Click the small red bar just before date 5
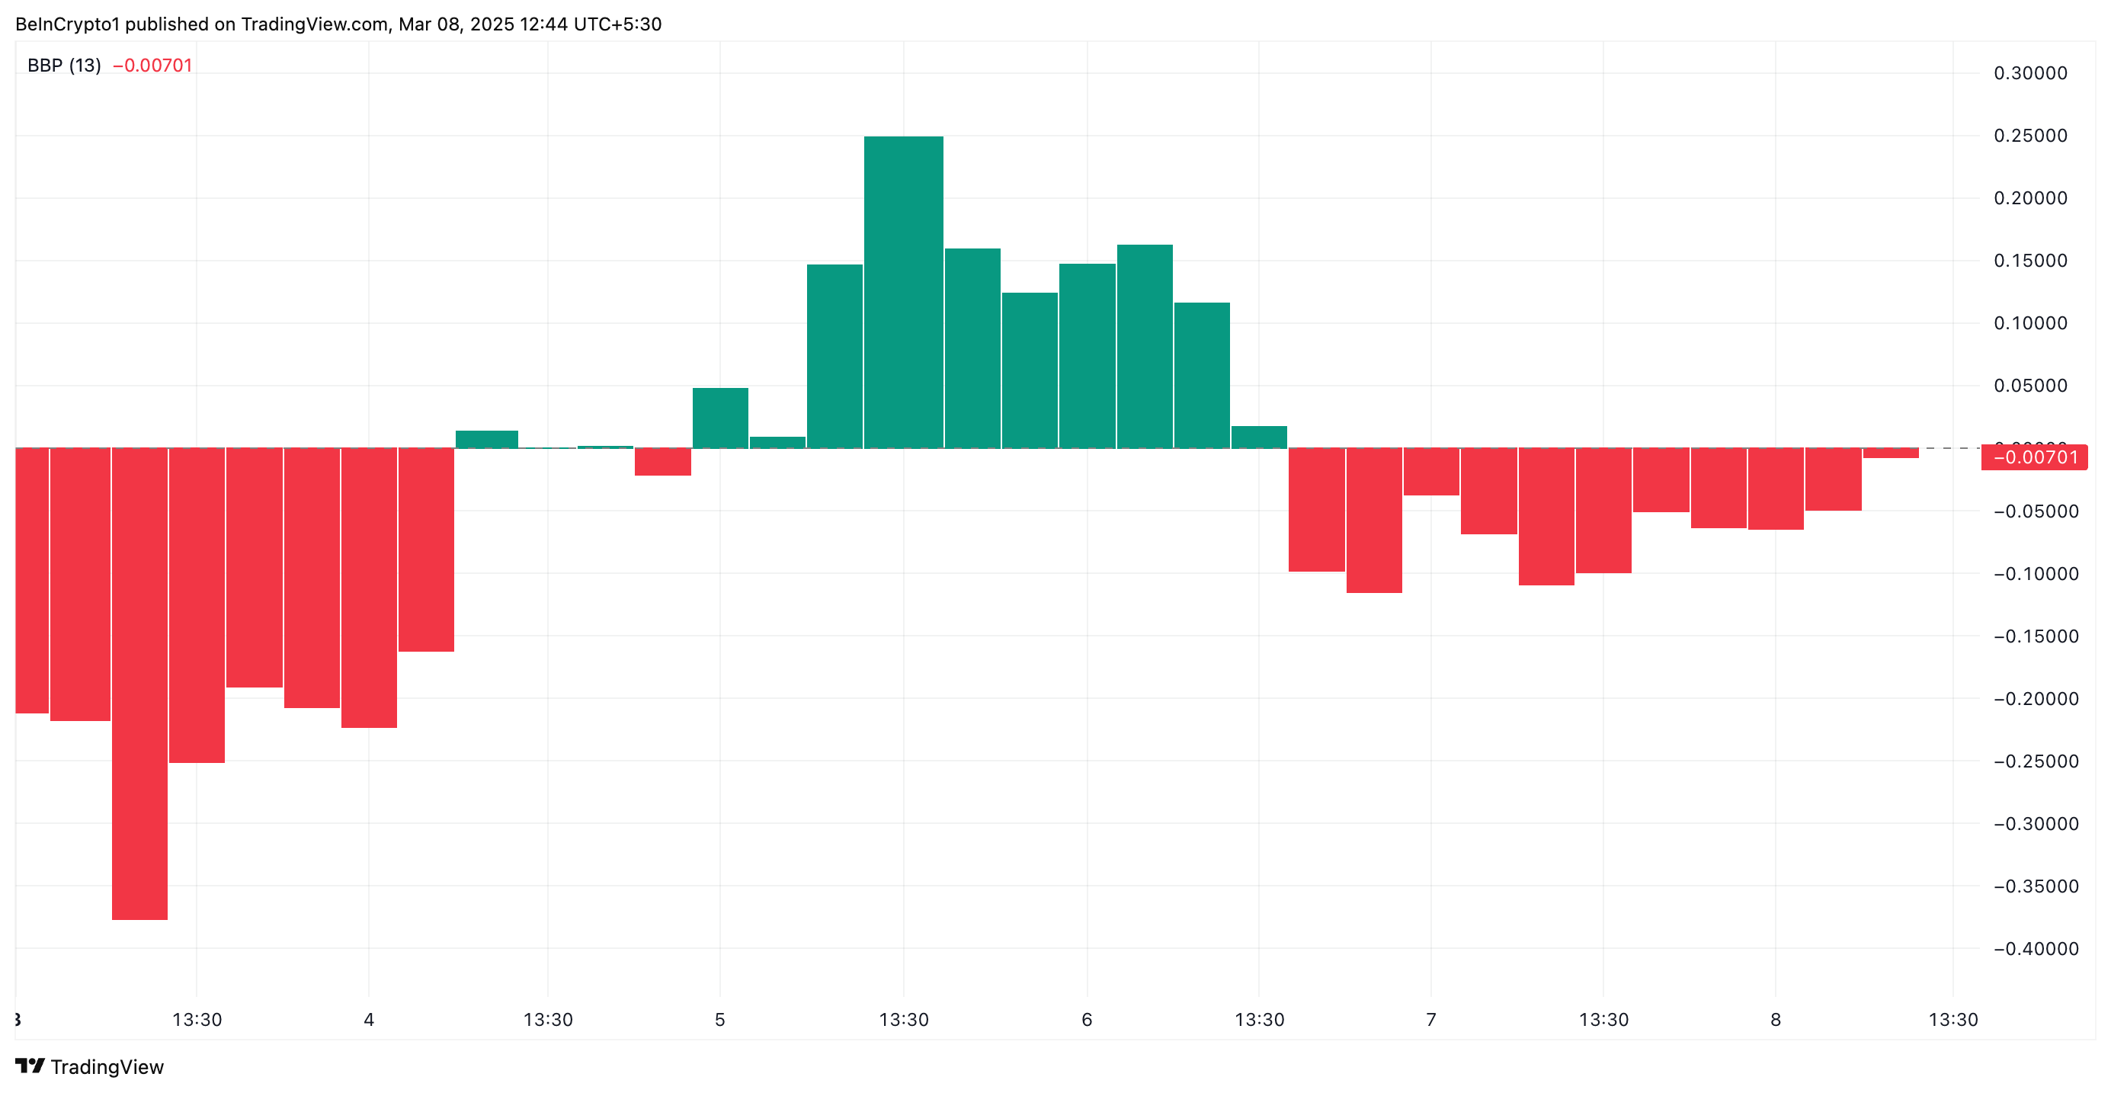 (x=662, y=461)
